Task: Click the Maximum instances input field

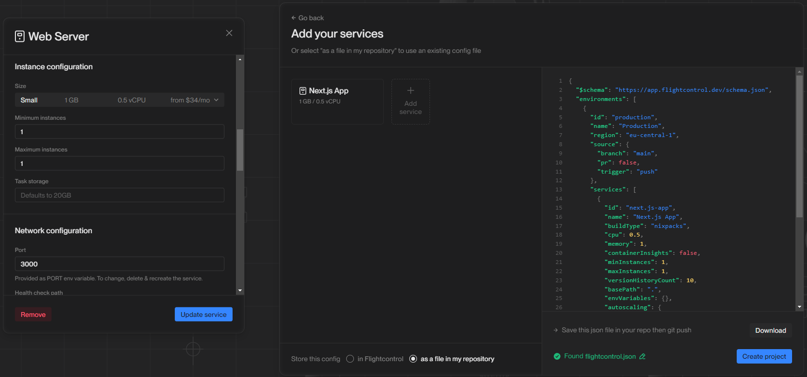Action: tap(119, 163)
